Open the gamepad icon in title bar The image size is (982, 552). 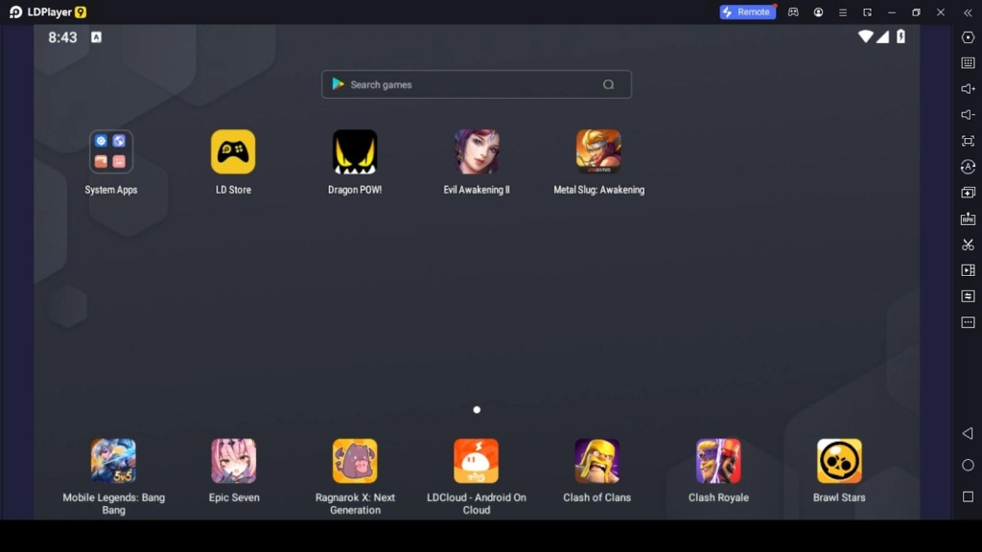pos(793,11)
